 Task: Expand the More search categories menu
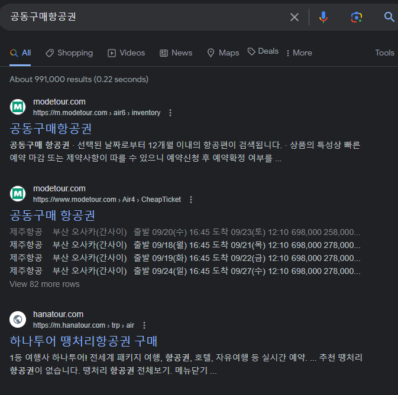299,53
